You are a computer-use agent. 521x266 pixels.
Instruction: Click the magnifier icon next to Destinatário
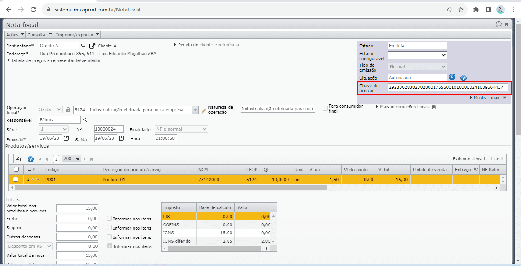[x=83, y=46]
